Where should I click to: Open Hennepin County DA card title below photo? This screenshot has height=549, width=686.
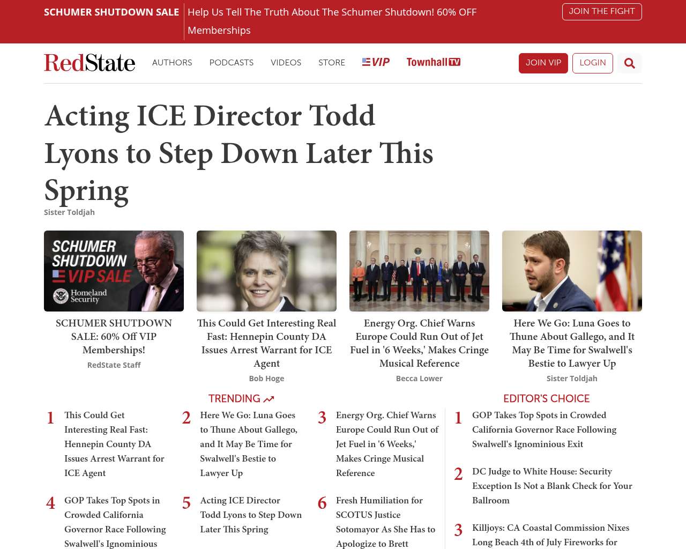(266, 343)
